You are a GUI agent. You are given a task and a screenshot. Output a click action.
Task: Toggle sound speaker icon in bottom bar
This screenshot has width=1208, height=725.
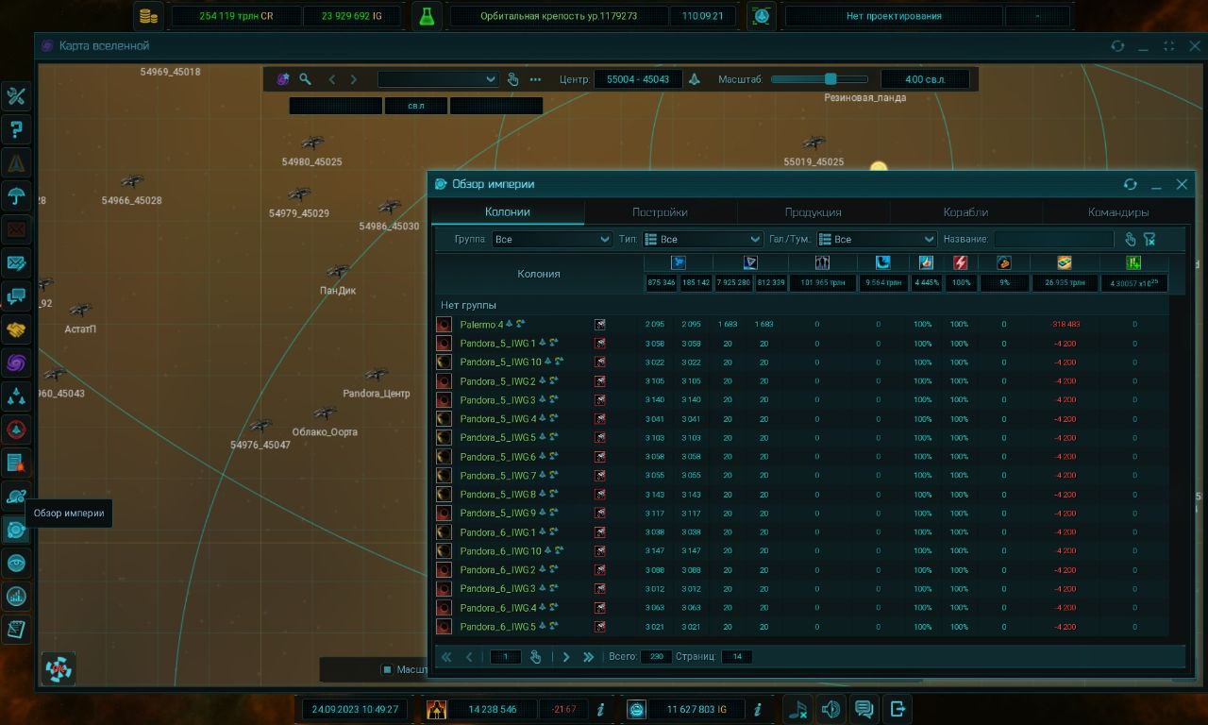[830, 709]
